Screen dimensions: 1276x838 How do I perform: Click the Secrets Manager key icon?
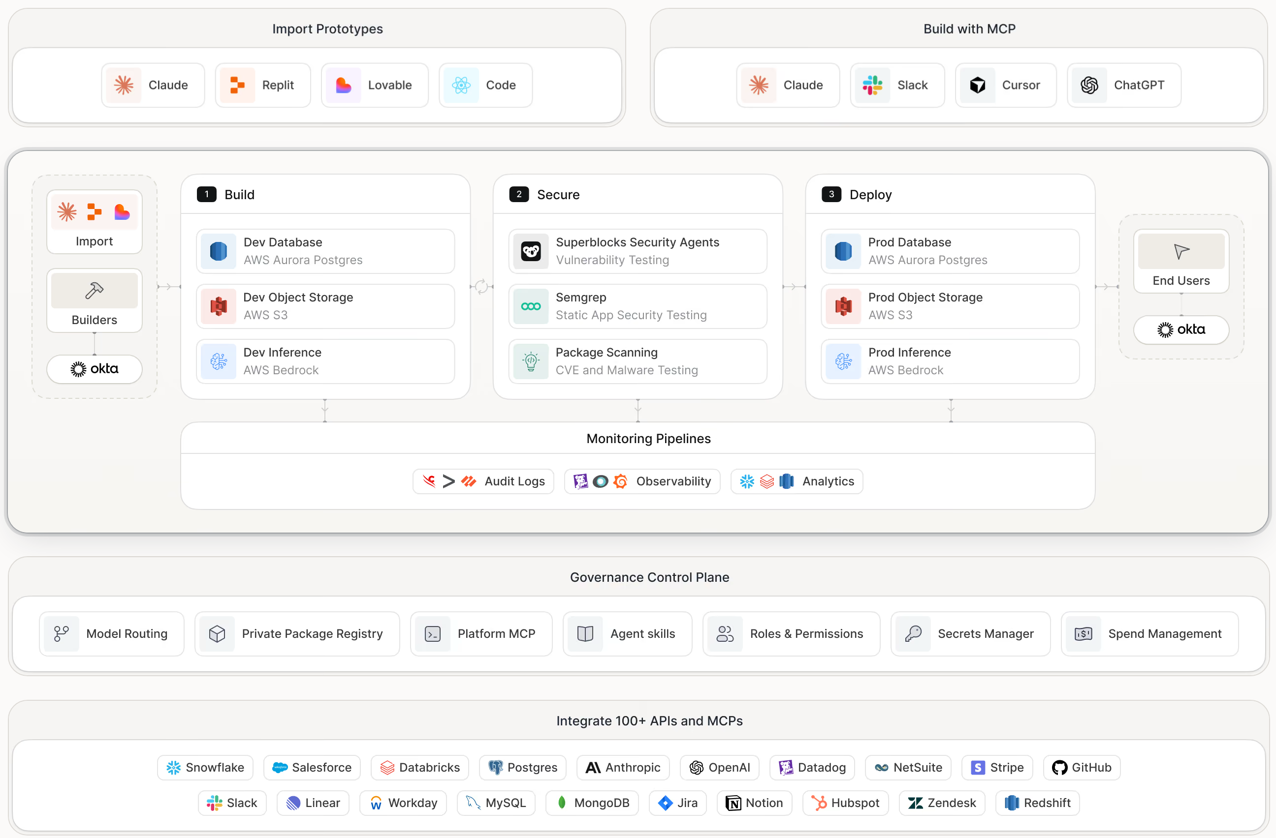[x=913, y=634]
